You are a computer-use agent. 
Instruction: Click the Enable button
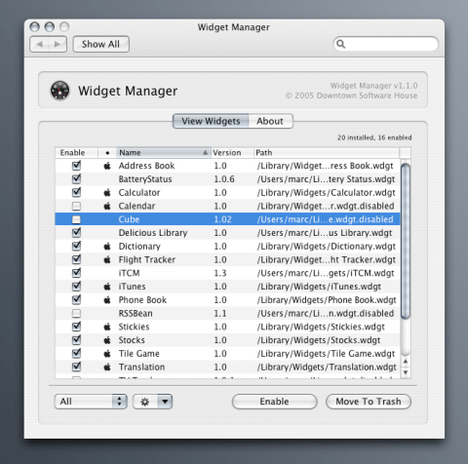click(x=274, y=402)
